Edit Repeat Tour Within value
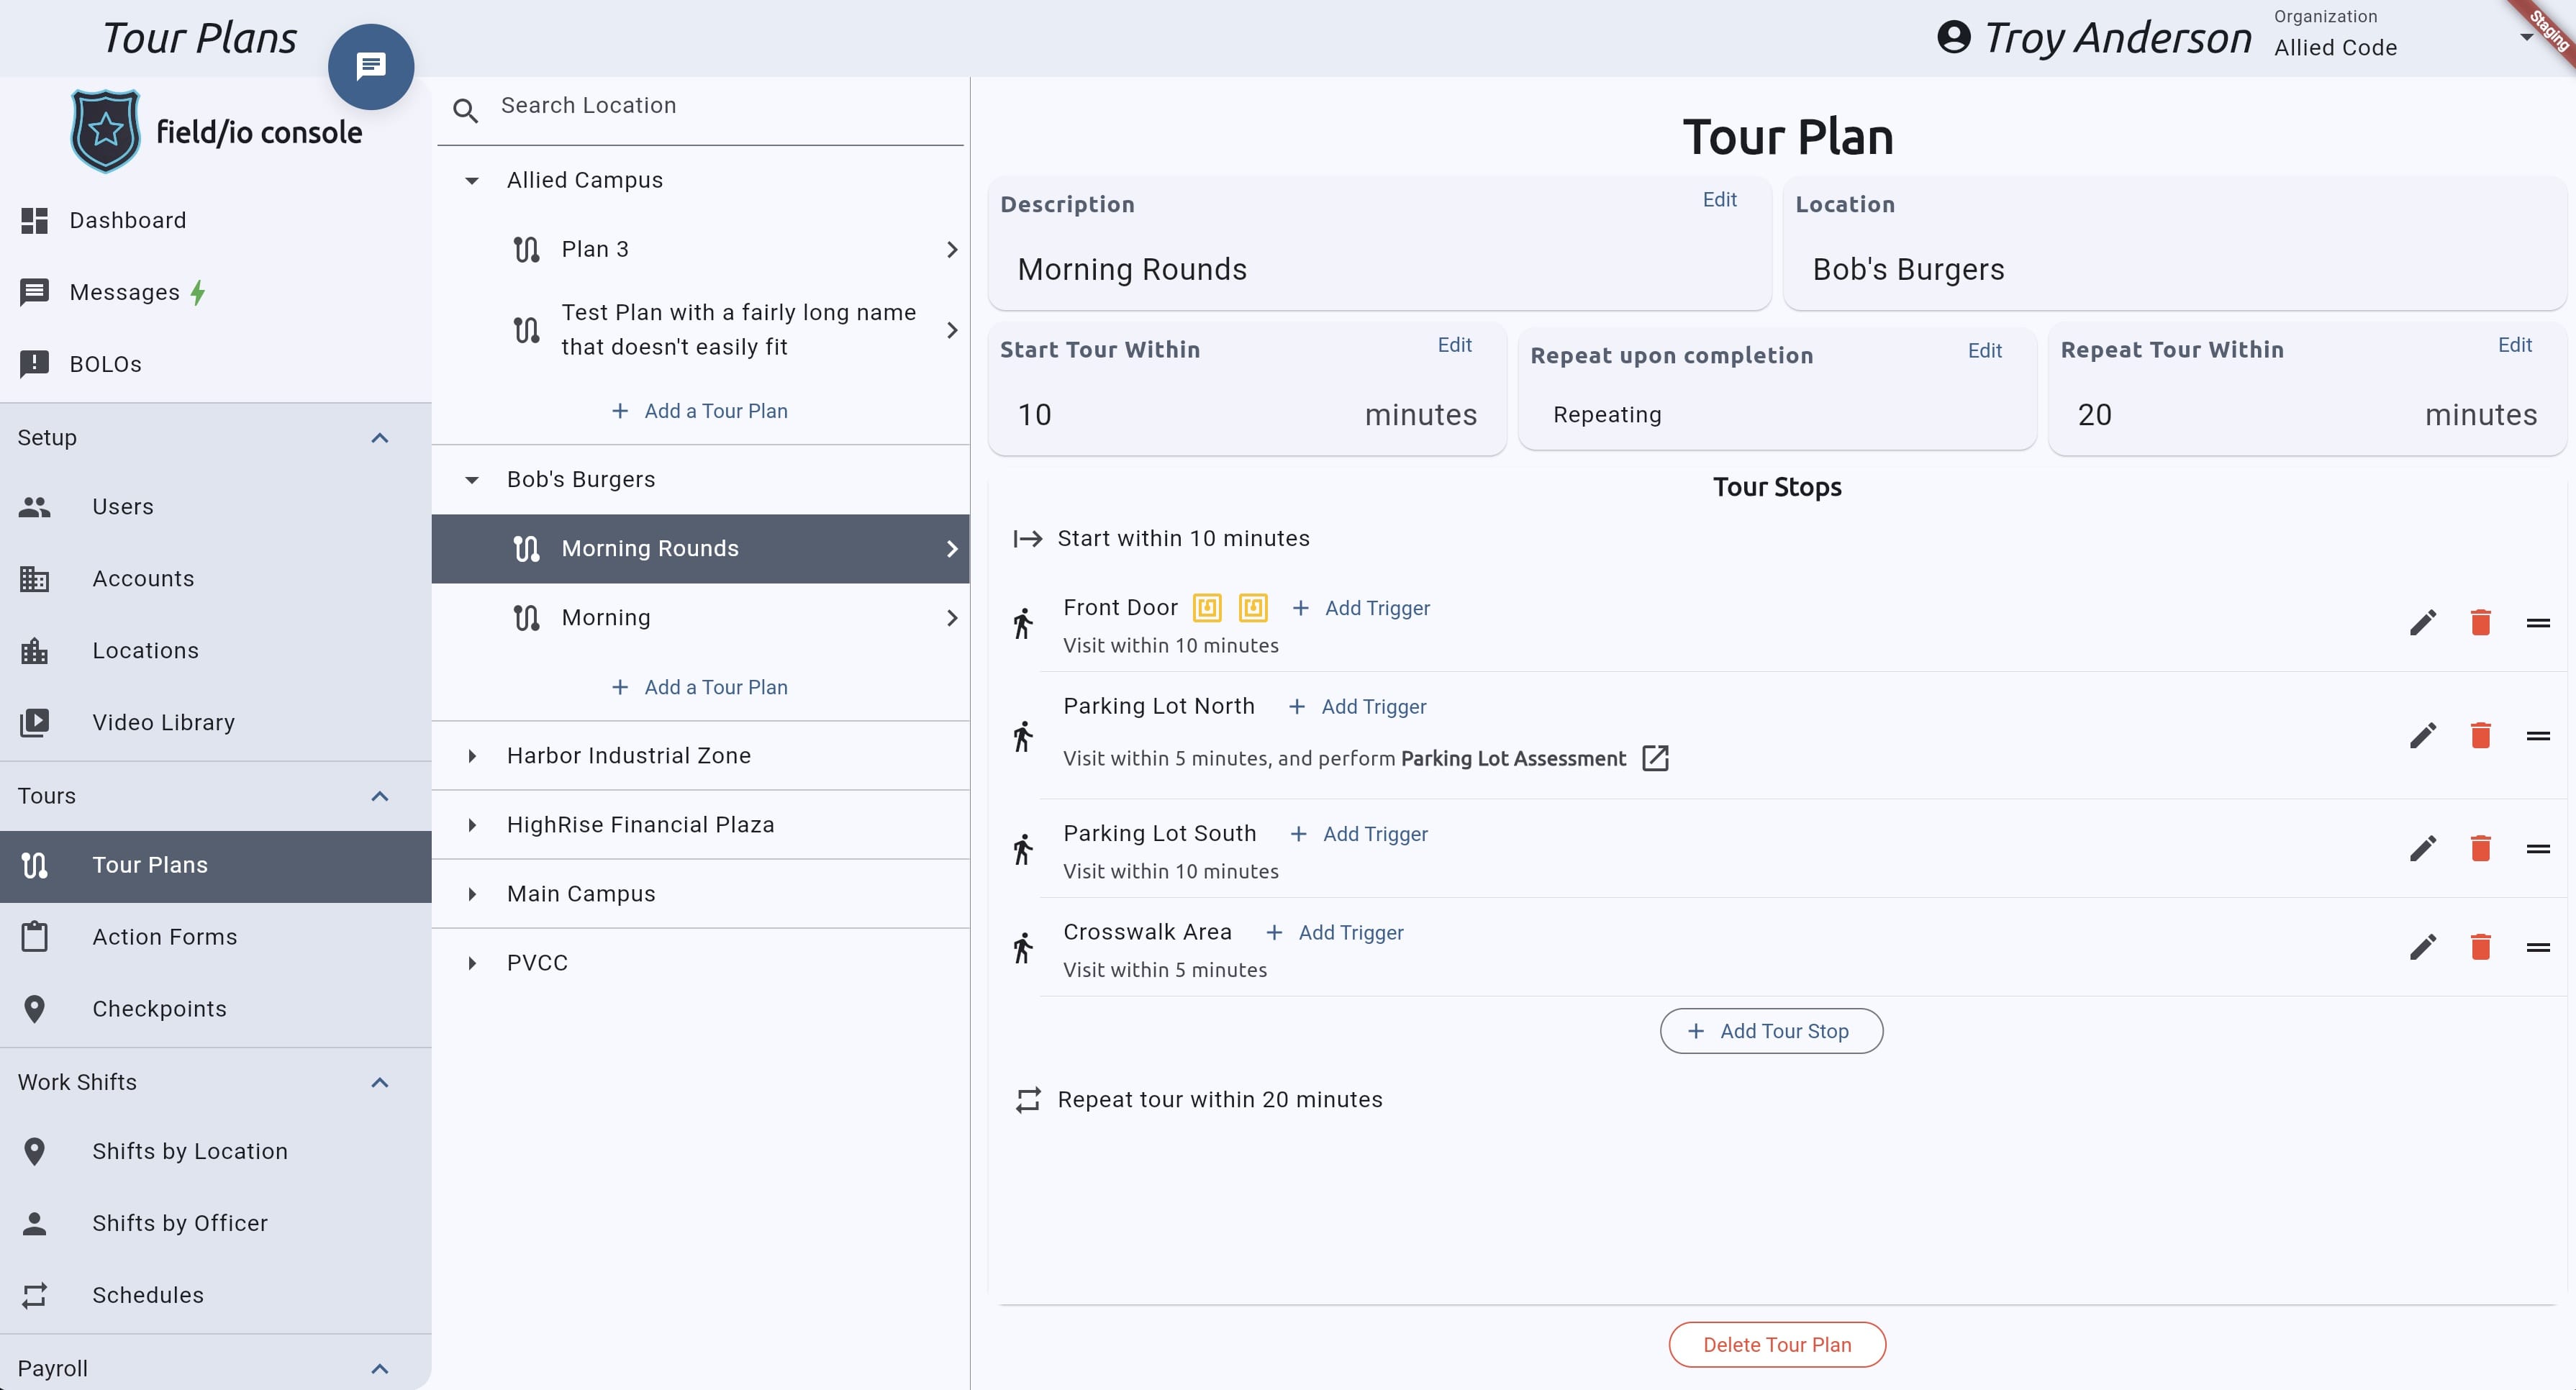This screenshot has height=1390, width=2576. point(2514,345)
